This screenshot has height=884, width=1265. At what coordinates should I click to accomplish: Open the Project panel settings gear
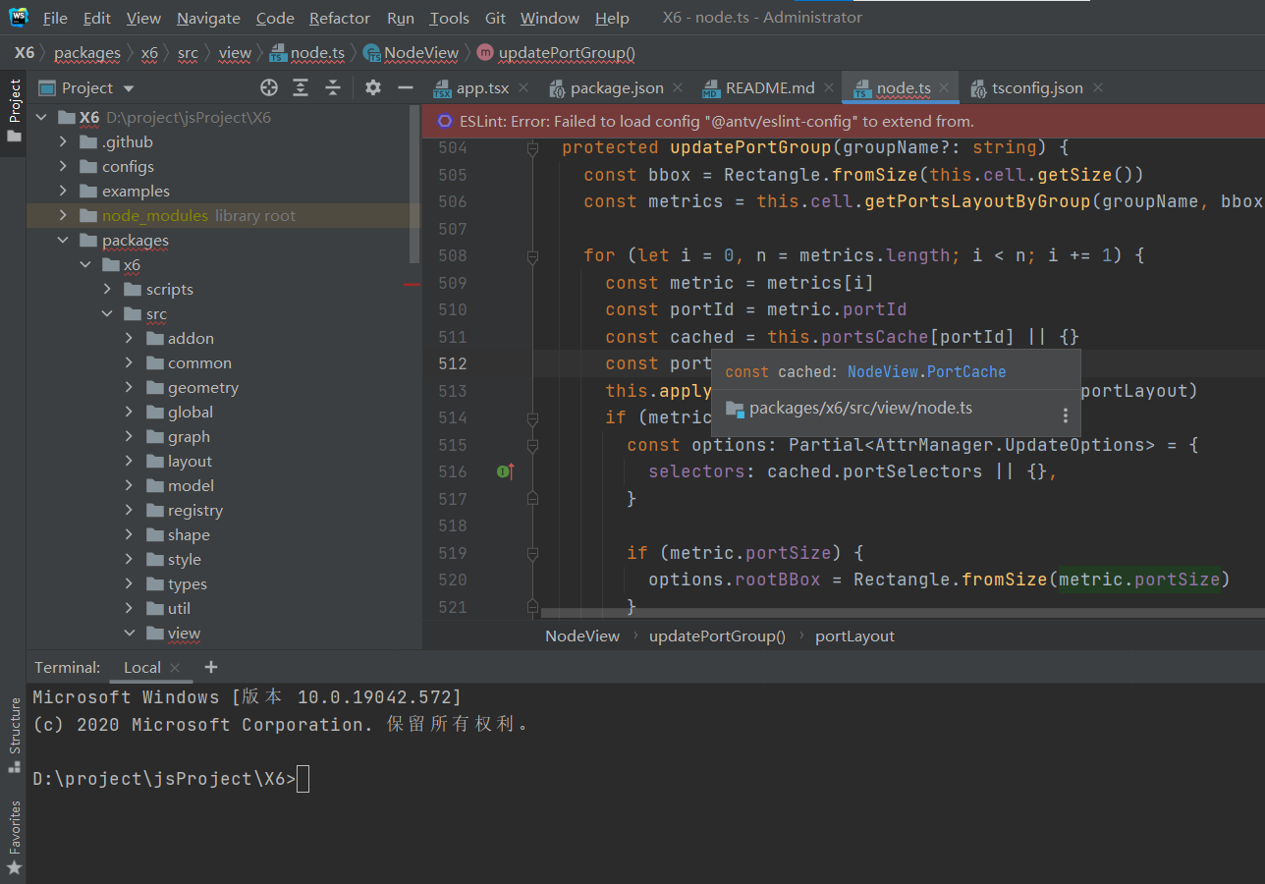372,87
